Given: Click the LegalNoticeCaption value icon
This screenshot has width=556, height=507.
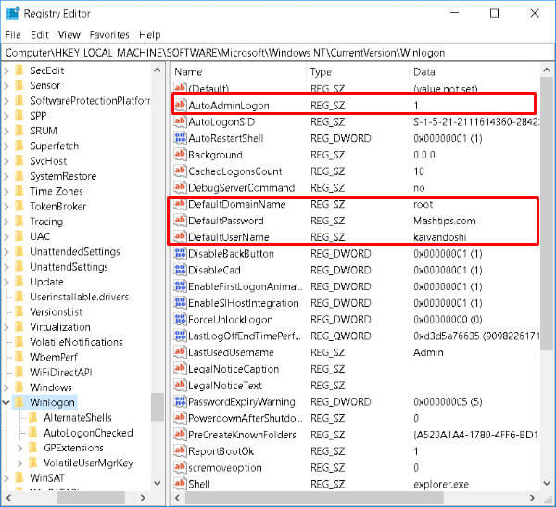Looking at the screenshot, I should pos(180,368).
